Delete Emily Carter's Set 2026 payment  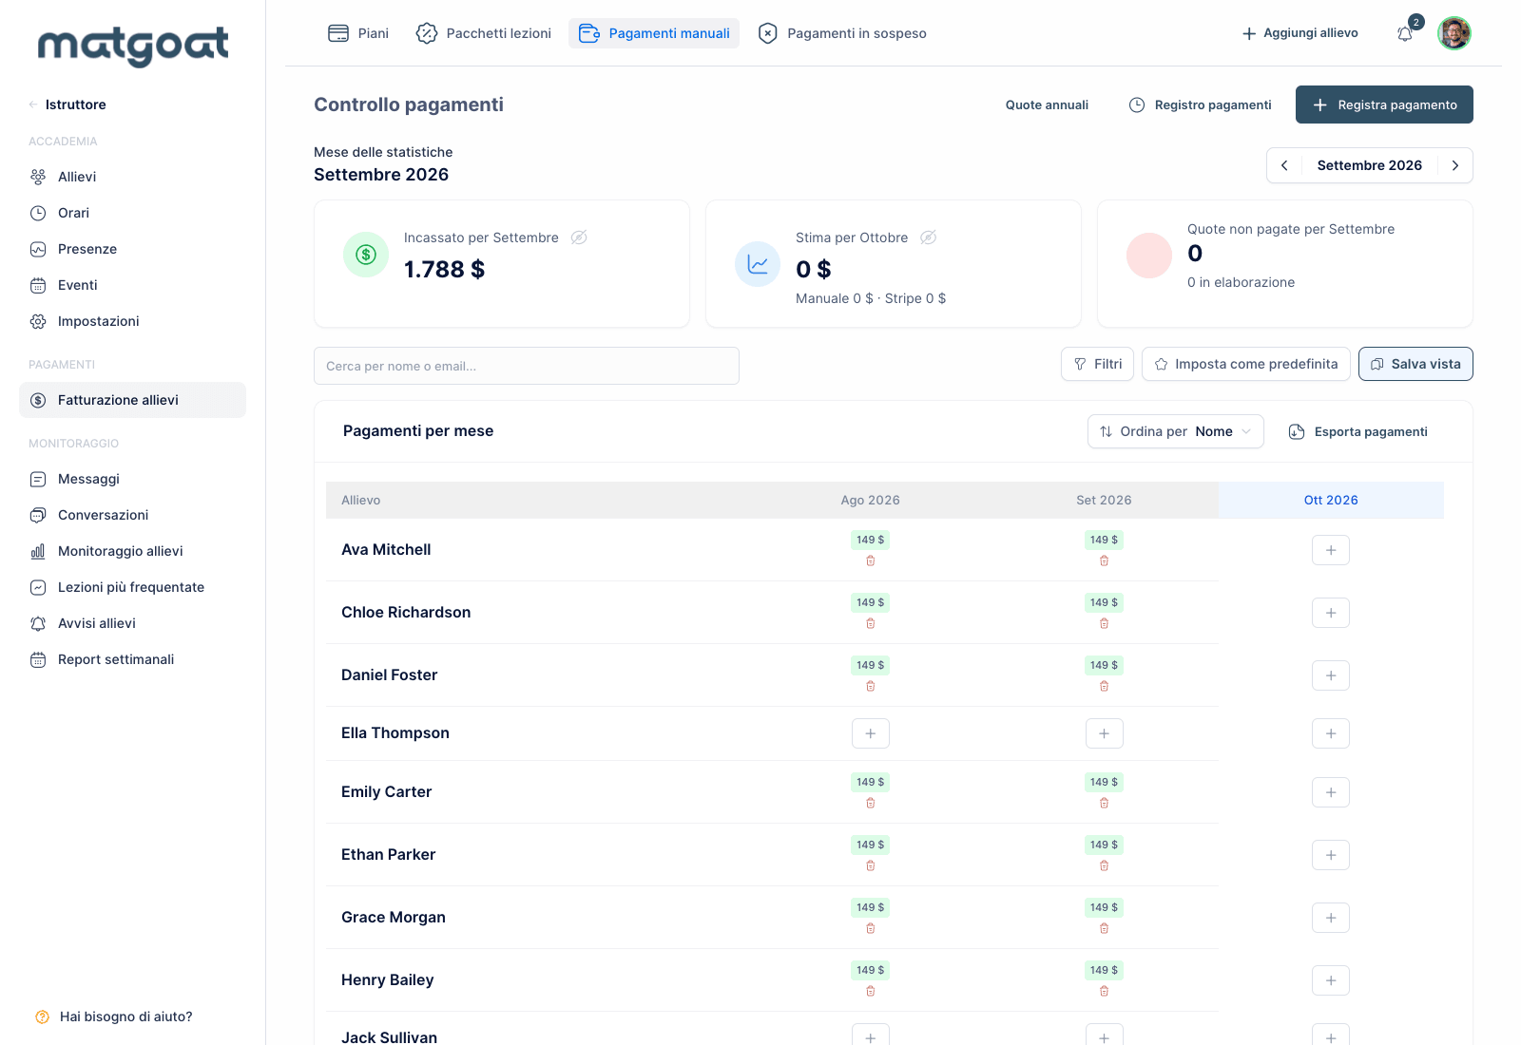(x=1104, y=804)
